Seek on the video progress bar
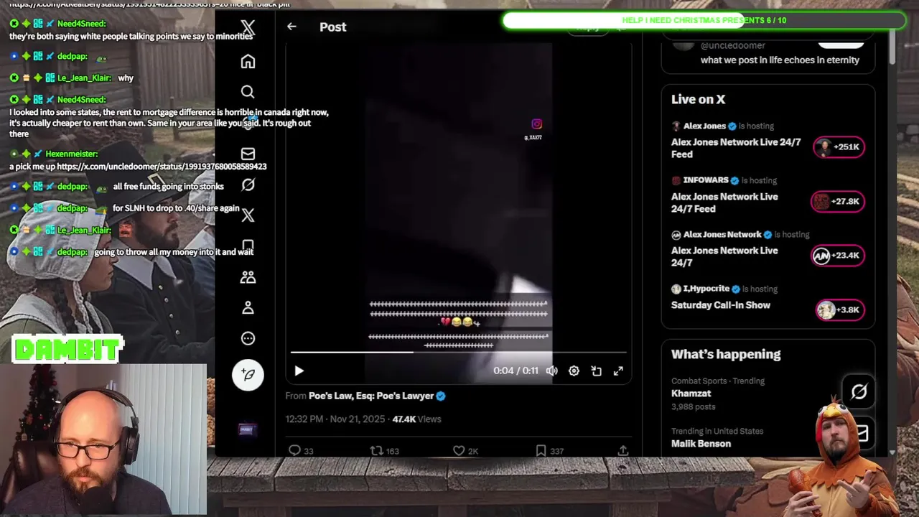Viewport: 919px width, 517px height. coord(458,352)
